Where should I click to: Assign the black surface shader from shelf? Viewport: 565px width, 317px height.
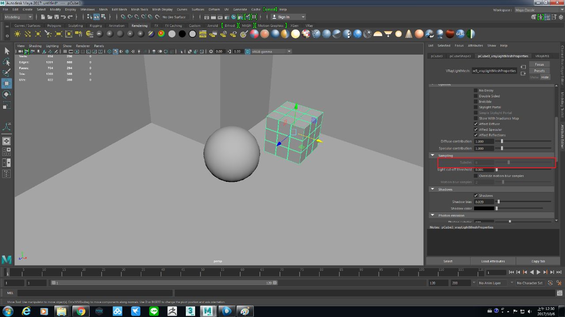[182, 34]
